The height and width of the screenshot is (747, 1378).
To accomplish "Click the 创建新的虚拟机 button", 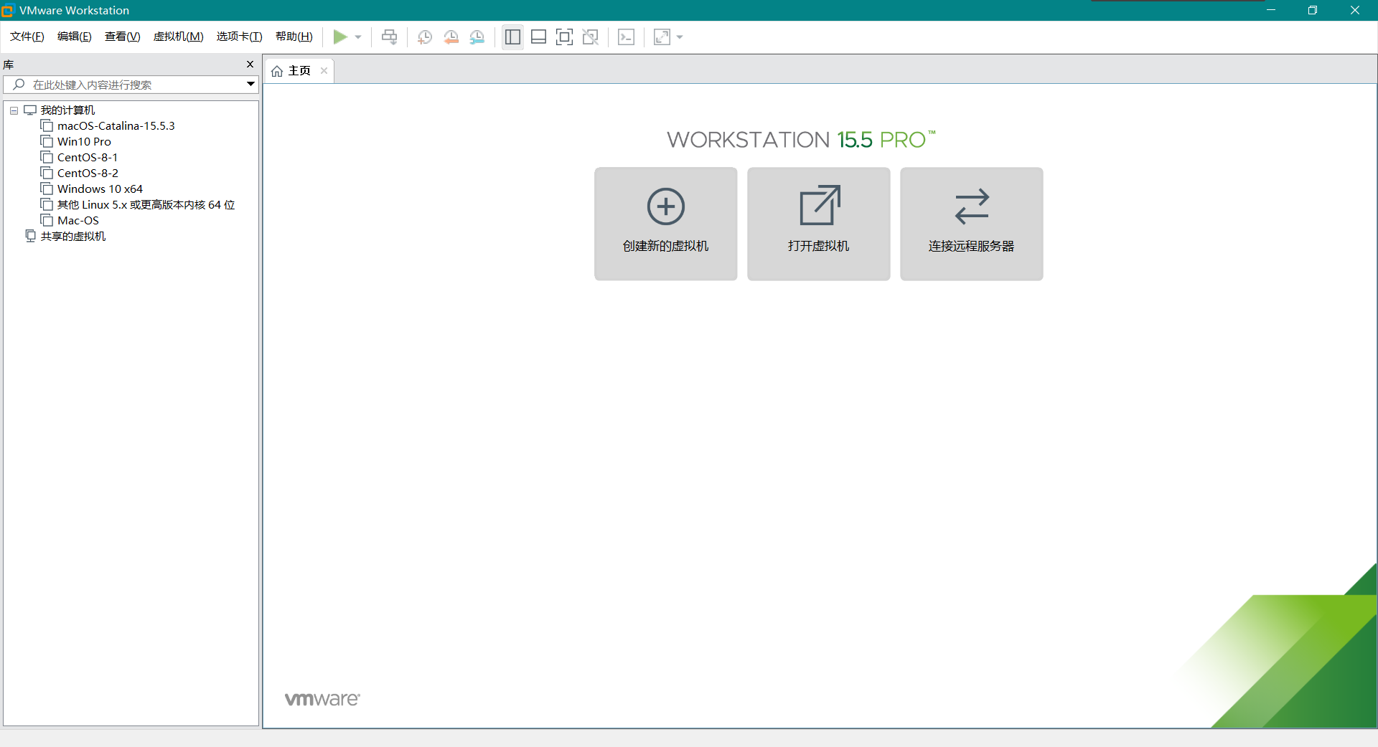I will pos(665,224).
